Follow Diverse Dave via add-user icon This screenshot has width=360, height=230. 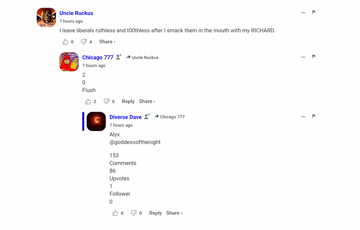pos(147,116)
